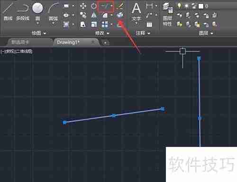
Task: Open Hatch tool drop-down arrow
Action: pos(73,25)
